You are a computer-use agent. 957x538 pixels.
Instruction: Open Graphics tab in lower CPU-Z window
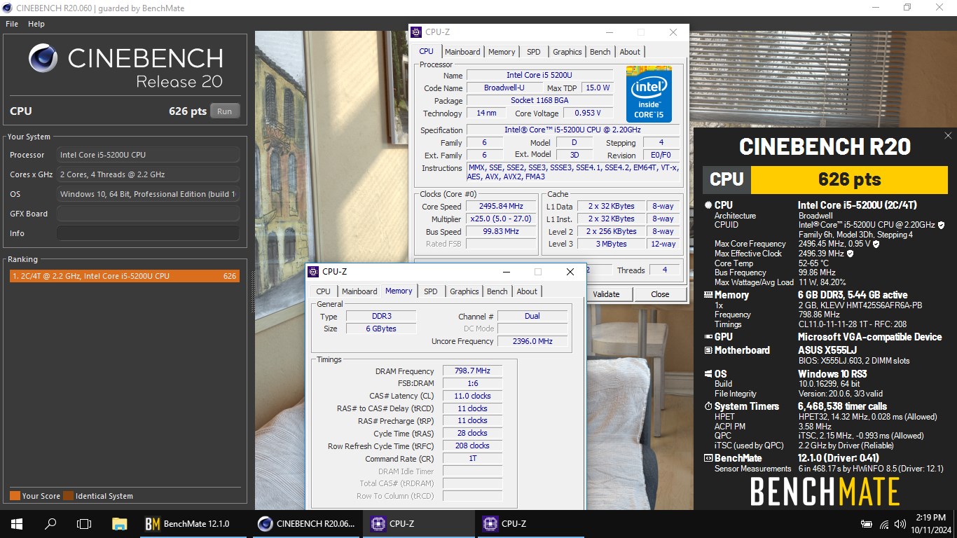[464, 291]
